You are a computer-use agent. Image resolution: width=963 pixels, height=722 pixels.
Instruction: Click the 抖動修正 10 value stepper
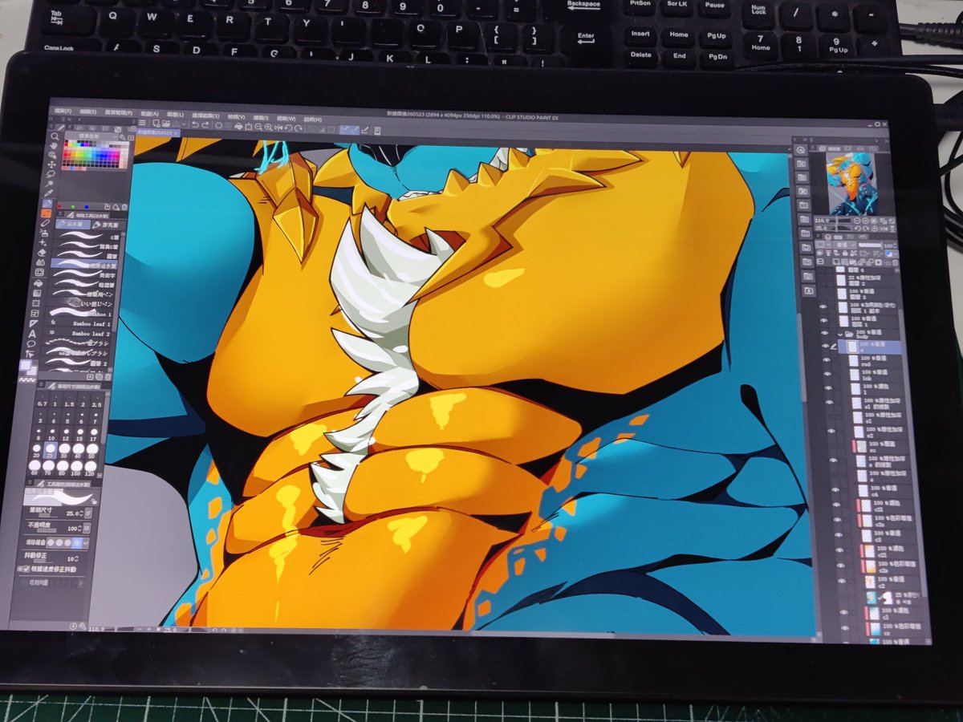[x=77, y=558]
